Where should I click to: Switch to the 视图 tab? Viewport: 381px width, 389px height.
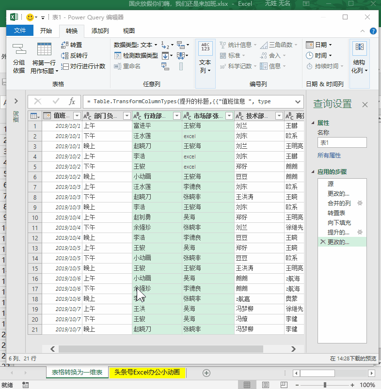click(129, 31)
